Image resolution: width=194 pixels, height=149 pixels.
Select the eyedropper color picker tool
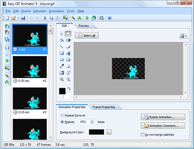point(62,66)
